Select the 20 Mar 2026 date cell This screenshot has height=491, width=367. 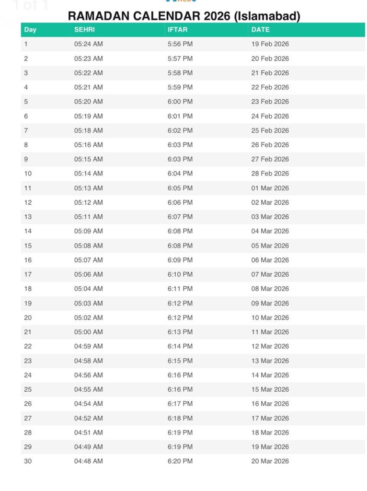point(270,461)
